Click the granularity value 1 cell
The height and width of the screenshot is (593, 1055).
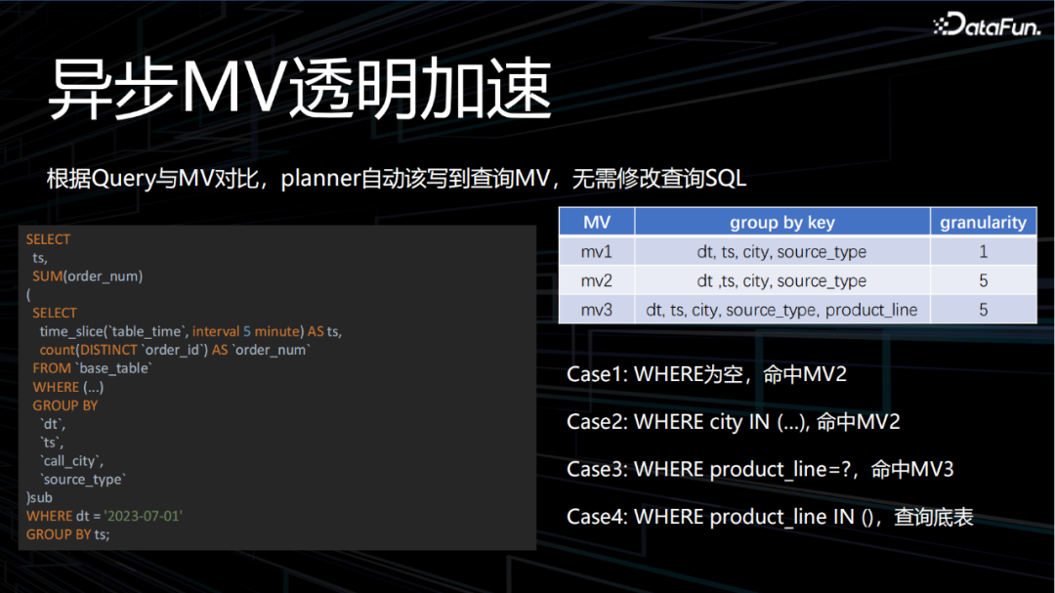(x=983, y=251)
